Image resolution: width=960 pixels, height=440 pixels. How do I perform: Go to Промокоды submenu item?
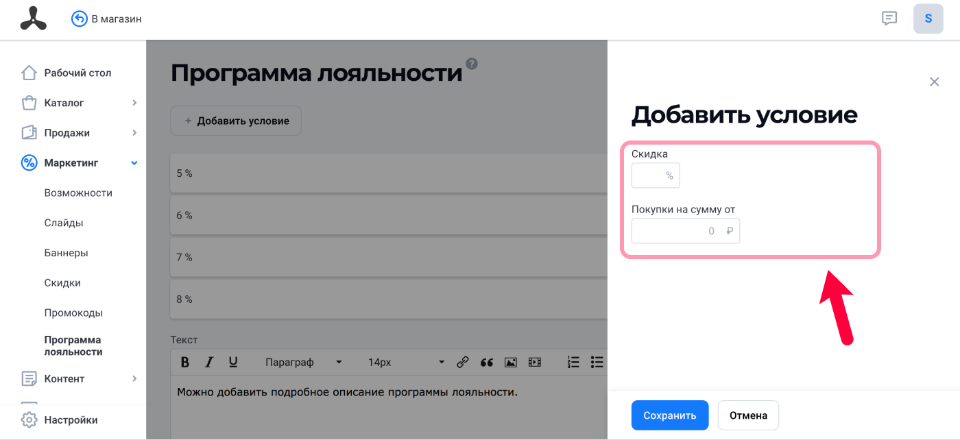73,313
